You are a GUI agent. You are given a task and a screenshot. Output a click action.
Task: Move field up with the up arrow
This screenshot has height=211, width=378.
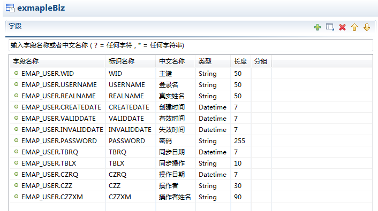[354, 27]
